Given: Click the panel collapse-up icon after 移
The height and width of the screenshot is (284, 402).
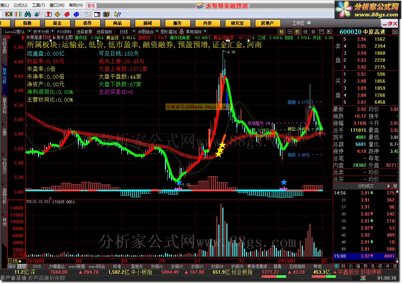Looking at the screenshot, I should coord(321,32).
